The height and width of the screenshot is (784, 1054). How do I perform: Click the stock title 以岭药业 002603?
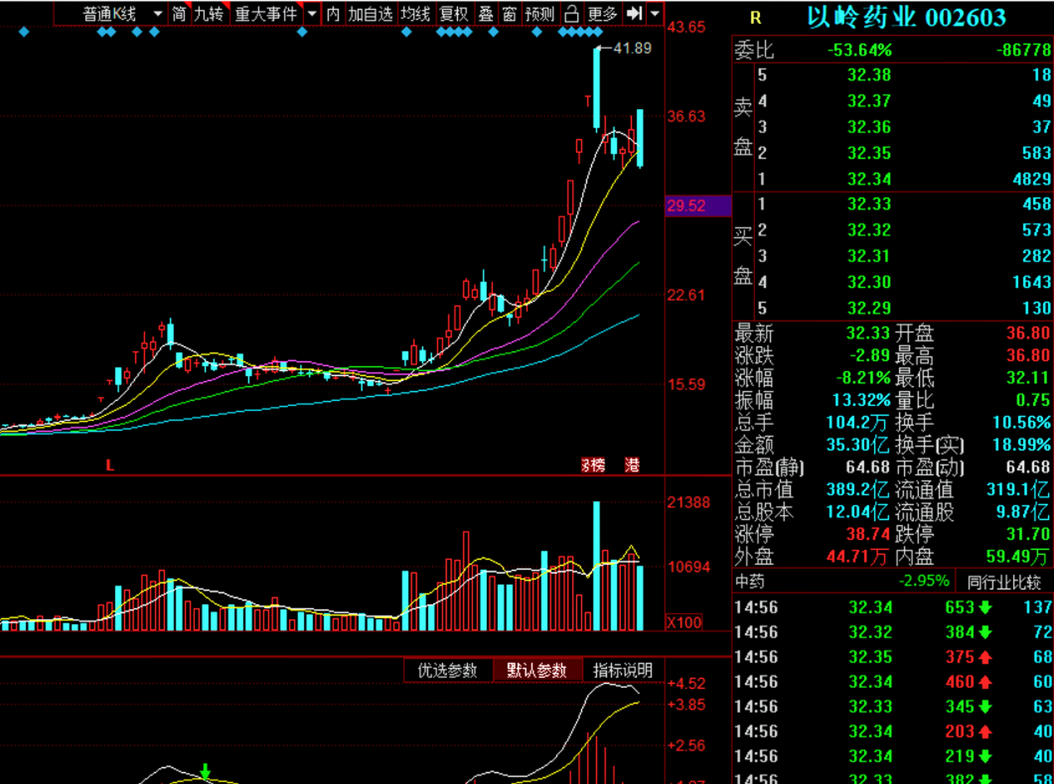pyautogui.click(x=906, y=18)
